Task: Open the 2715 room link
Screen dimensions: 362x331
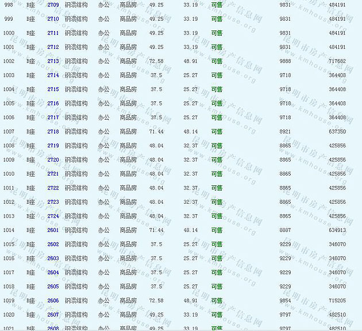Action: pos(53,89)
